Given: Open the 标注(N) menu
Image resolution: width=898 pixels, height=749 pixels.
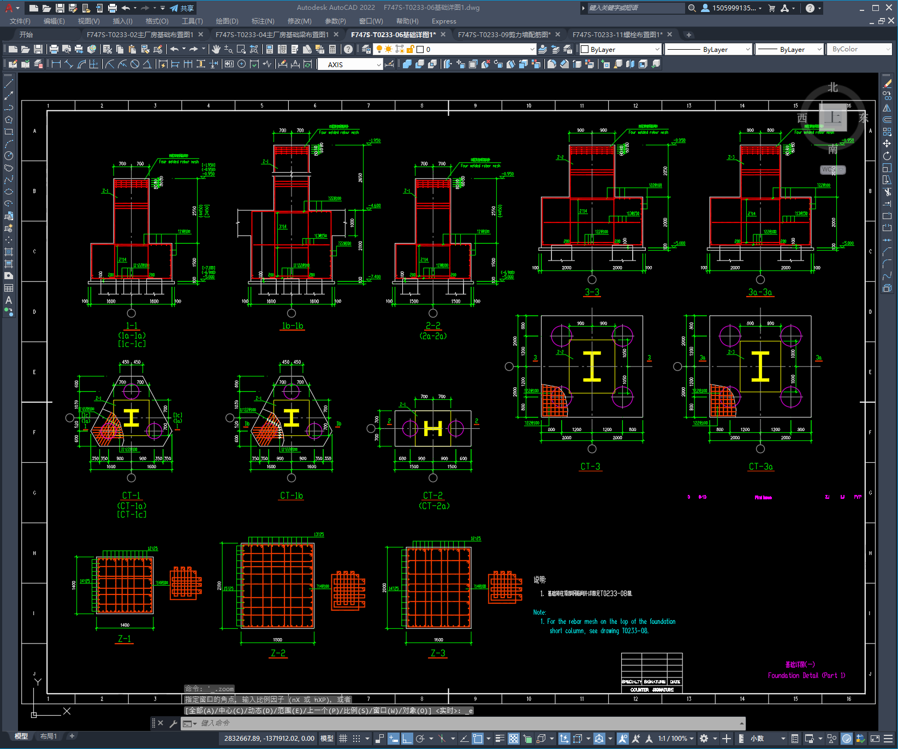Looking at the screenshot, I should (263, 21).
